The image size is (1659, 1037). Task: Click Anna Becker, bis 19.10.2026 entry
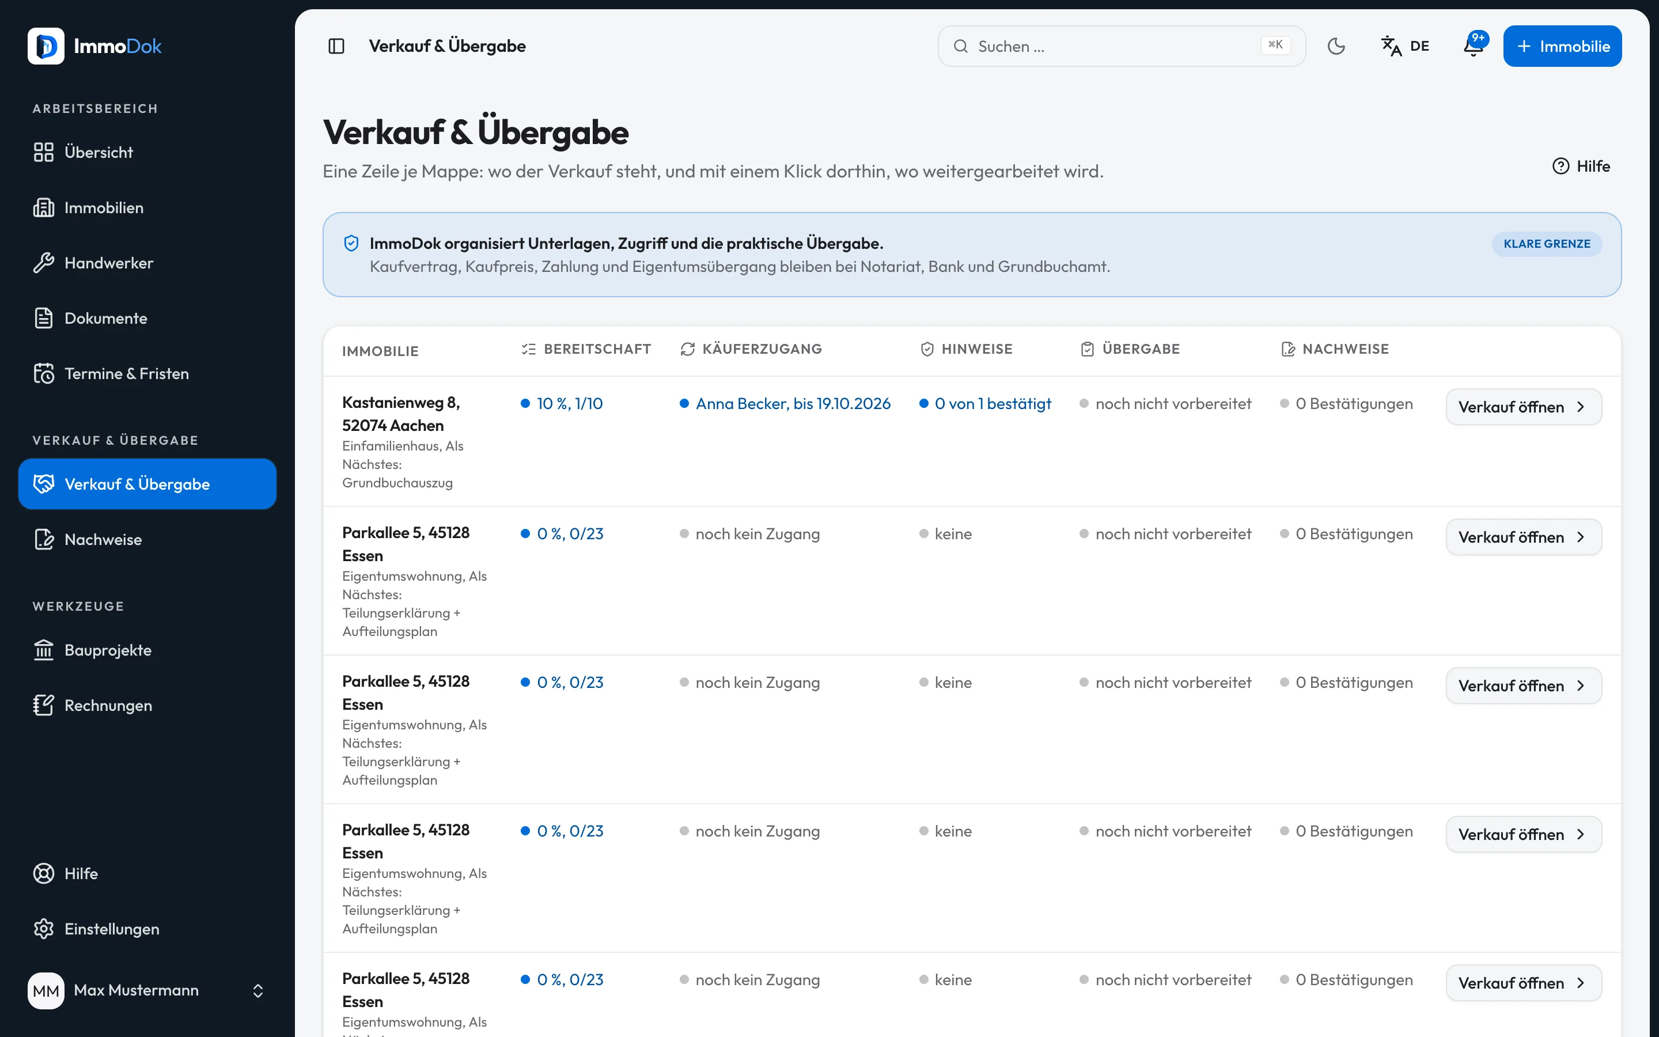786,403
